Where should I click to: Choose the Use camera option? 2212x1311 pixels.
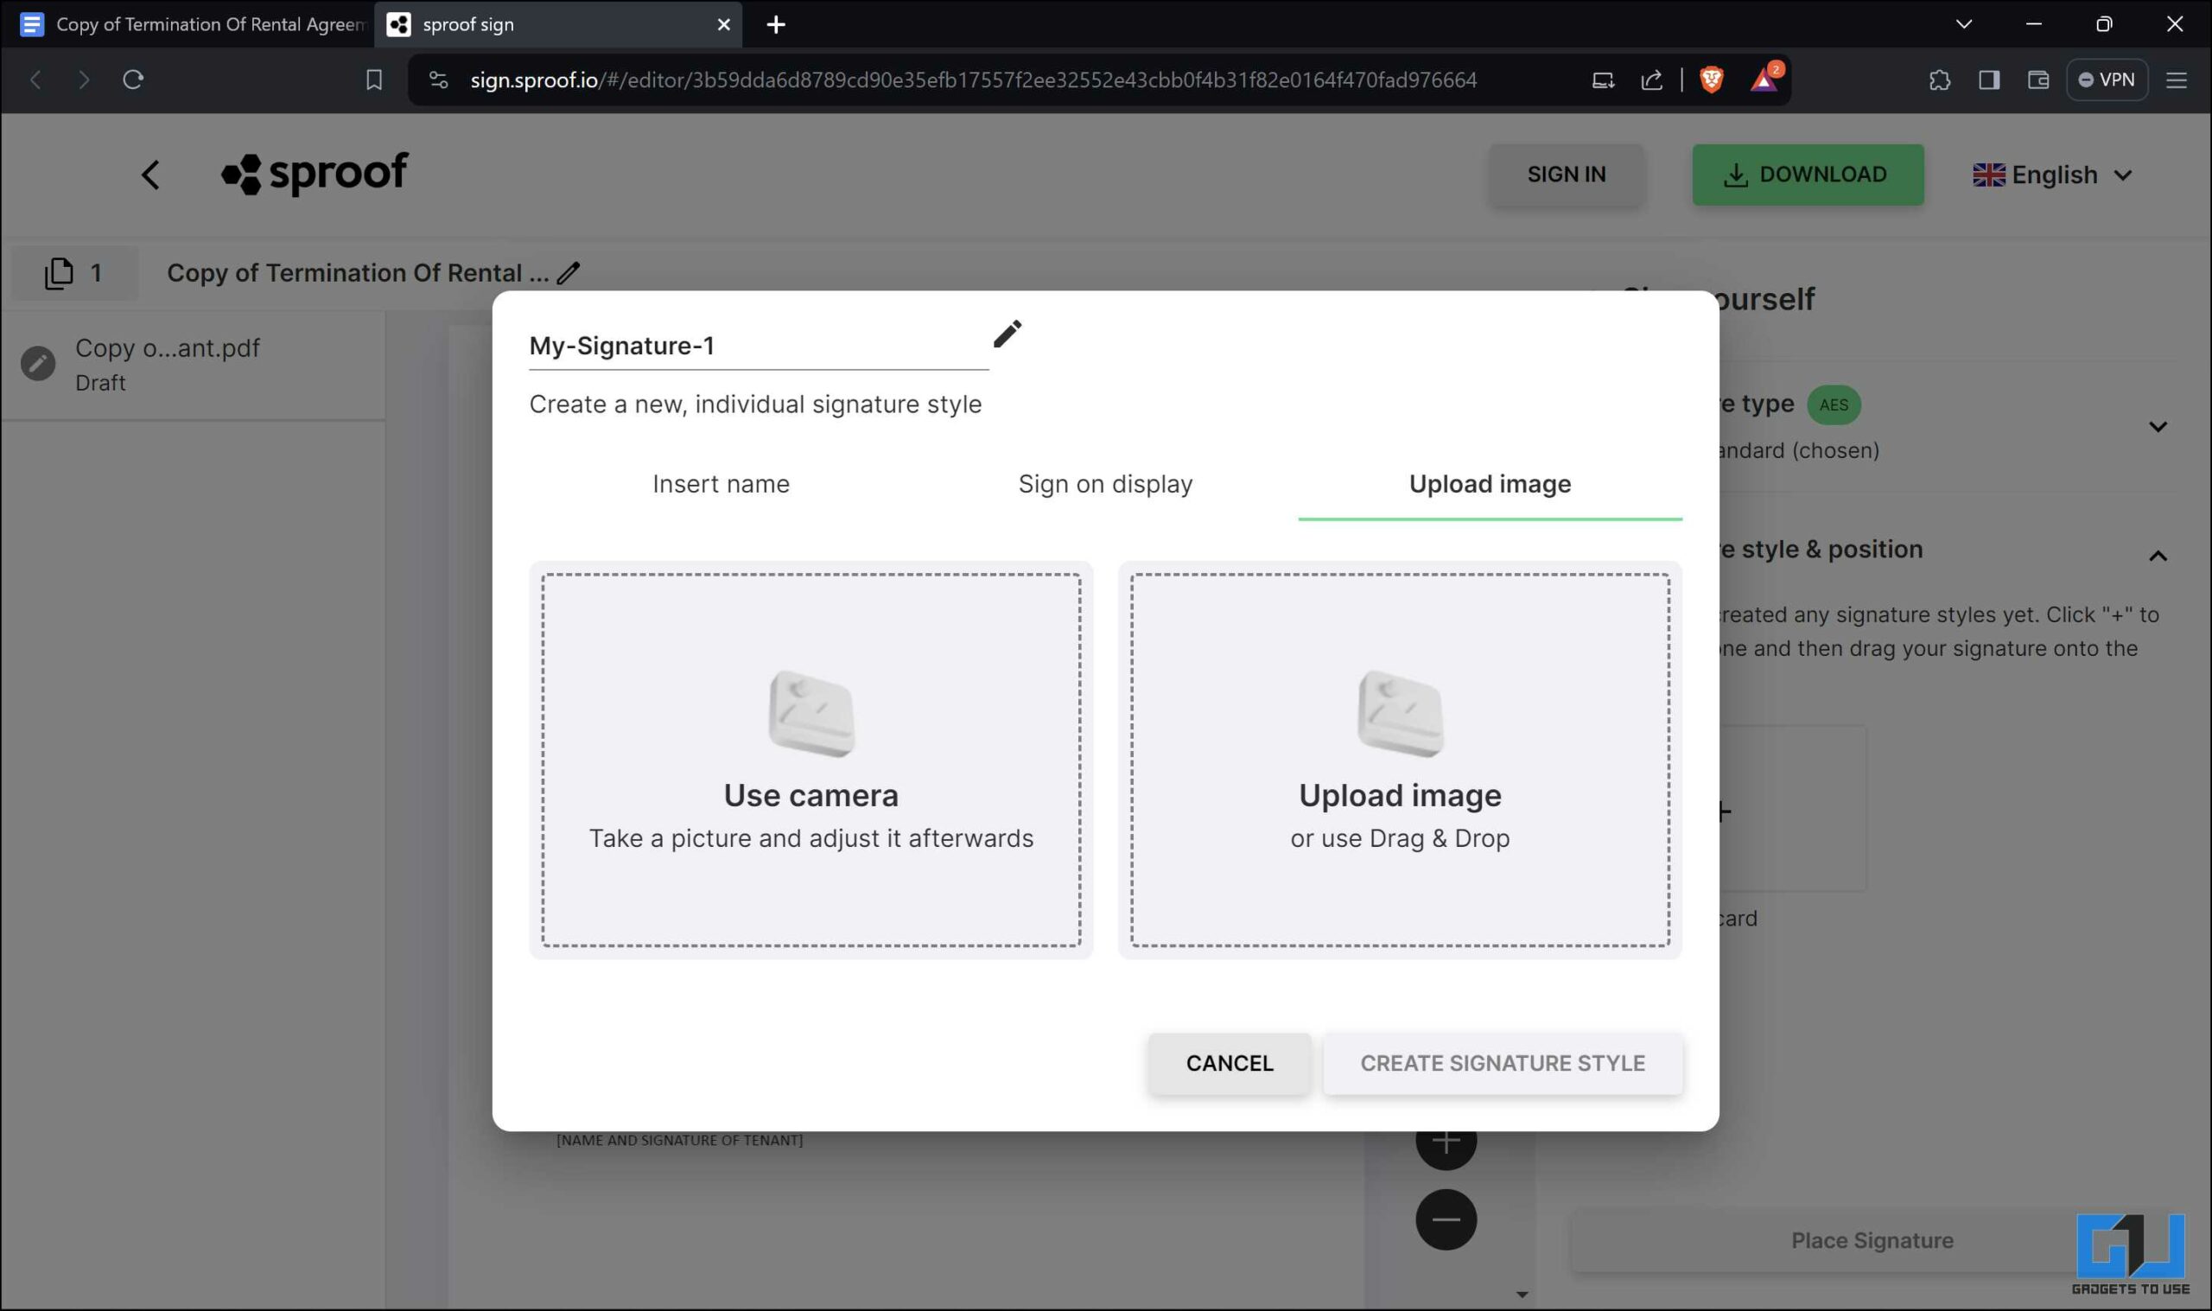[810, 760]
